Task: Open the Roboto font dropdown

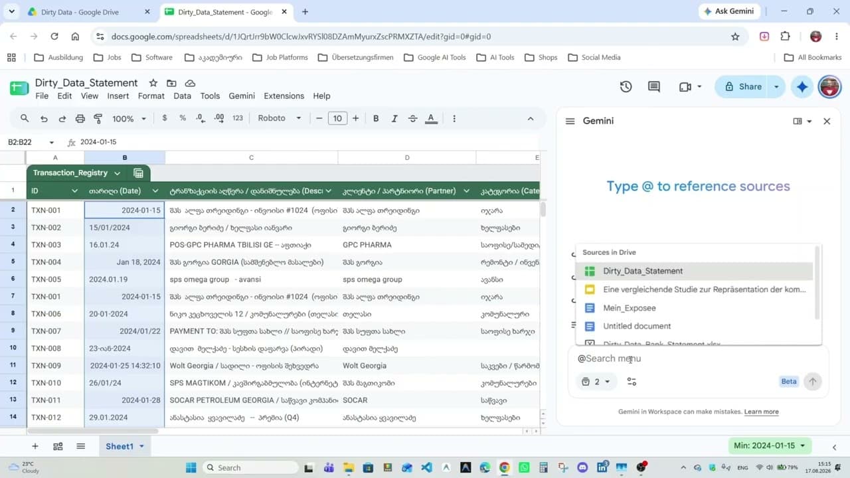Action: (280, 118)
